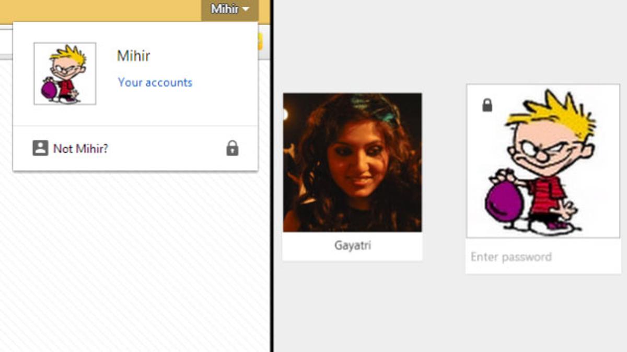Viewport: 627px width, 352px height.
Task: Select the locked cartoon avatar profile picture
Action: (543, 161)
